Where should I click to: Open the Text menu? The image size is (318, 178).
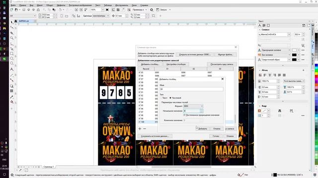(98, 5)
